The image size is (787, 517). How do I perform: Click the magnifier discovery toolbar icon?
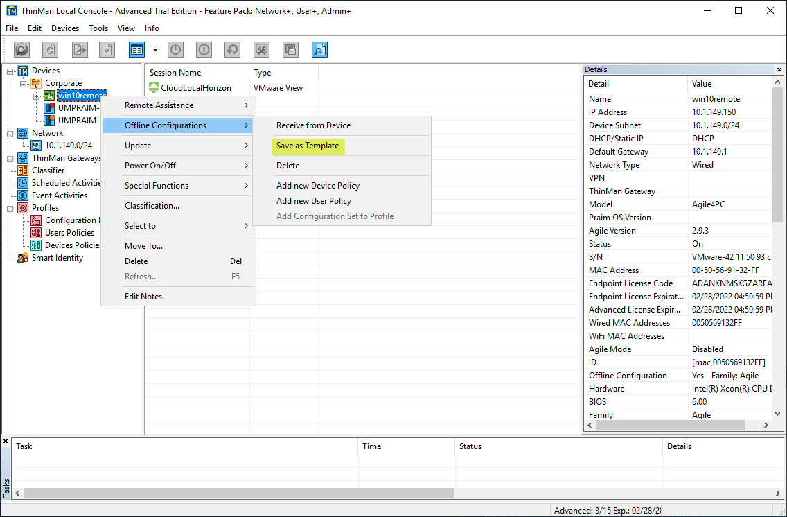tap(21, 50)
